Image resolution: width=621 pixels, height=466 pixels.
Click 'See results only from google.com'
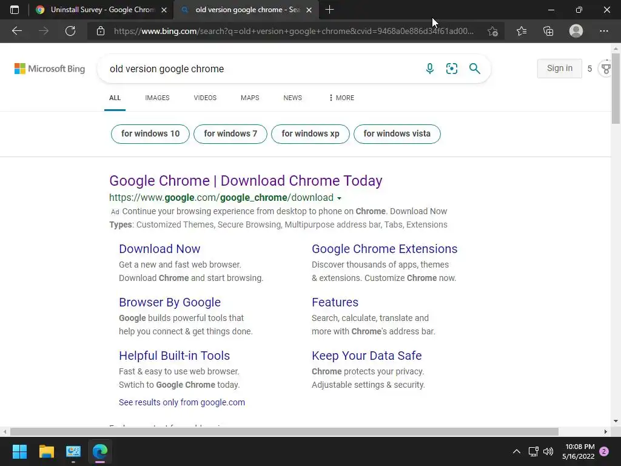pos(182,403)
